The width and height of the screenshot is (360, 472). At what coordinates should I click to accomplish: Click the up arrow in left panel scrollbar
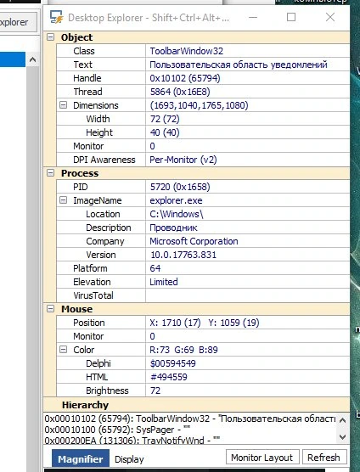pyautogui.click(x=32, y=59)
